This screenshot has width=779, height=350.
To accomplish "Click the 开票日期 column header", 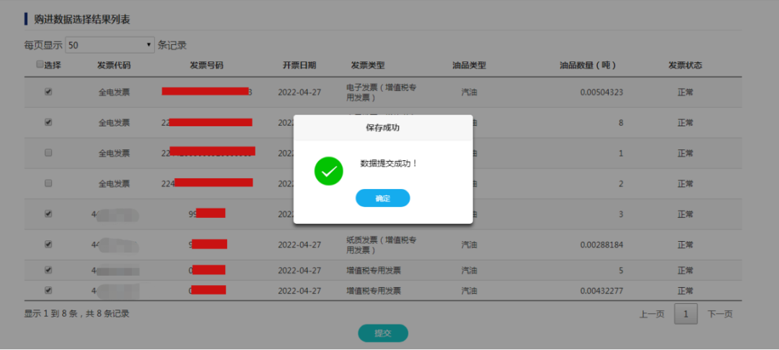I will point(299,65).
